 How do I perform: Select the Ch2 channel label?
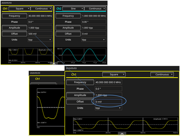59,9
